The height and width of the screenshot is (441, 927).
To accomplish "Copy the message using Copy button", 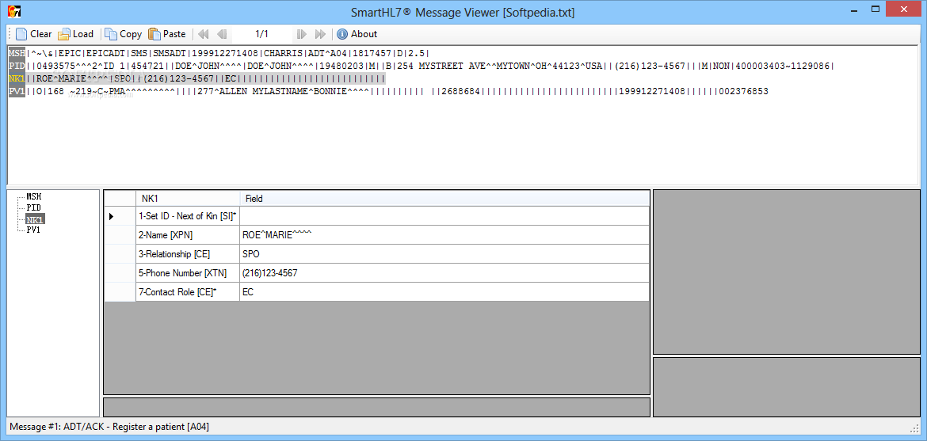I will point(124,34).
